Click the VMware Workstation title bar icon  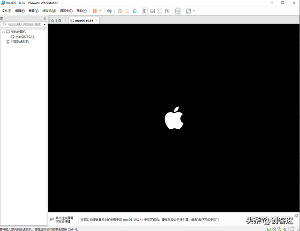pyautogui.click(x=3, y=3)
